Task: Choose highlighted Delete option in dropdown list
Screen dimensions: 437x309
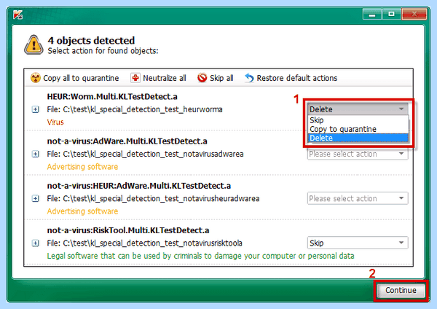Action: coord(358,138)
